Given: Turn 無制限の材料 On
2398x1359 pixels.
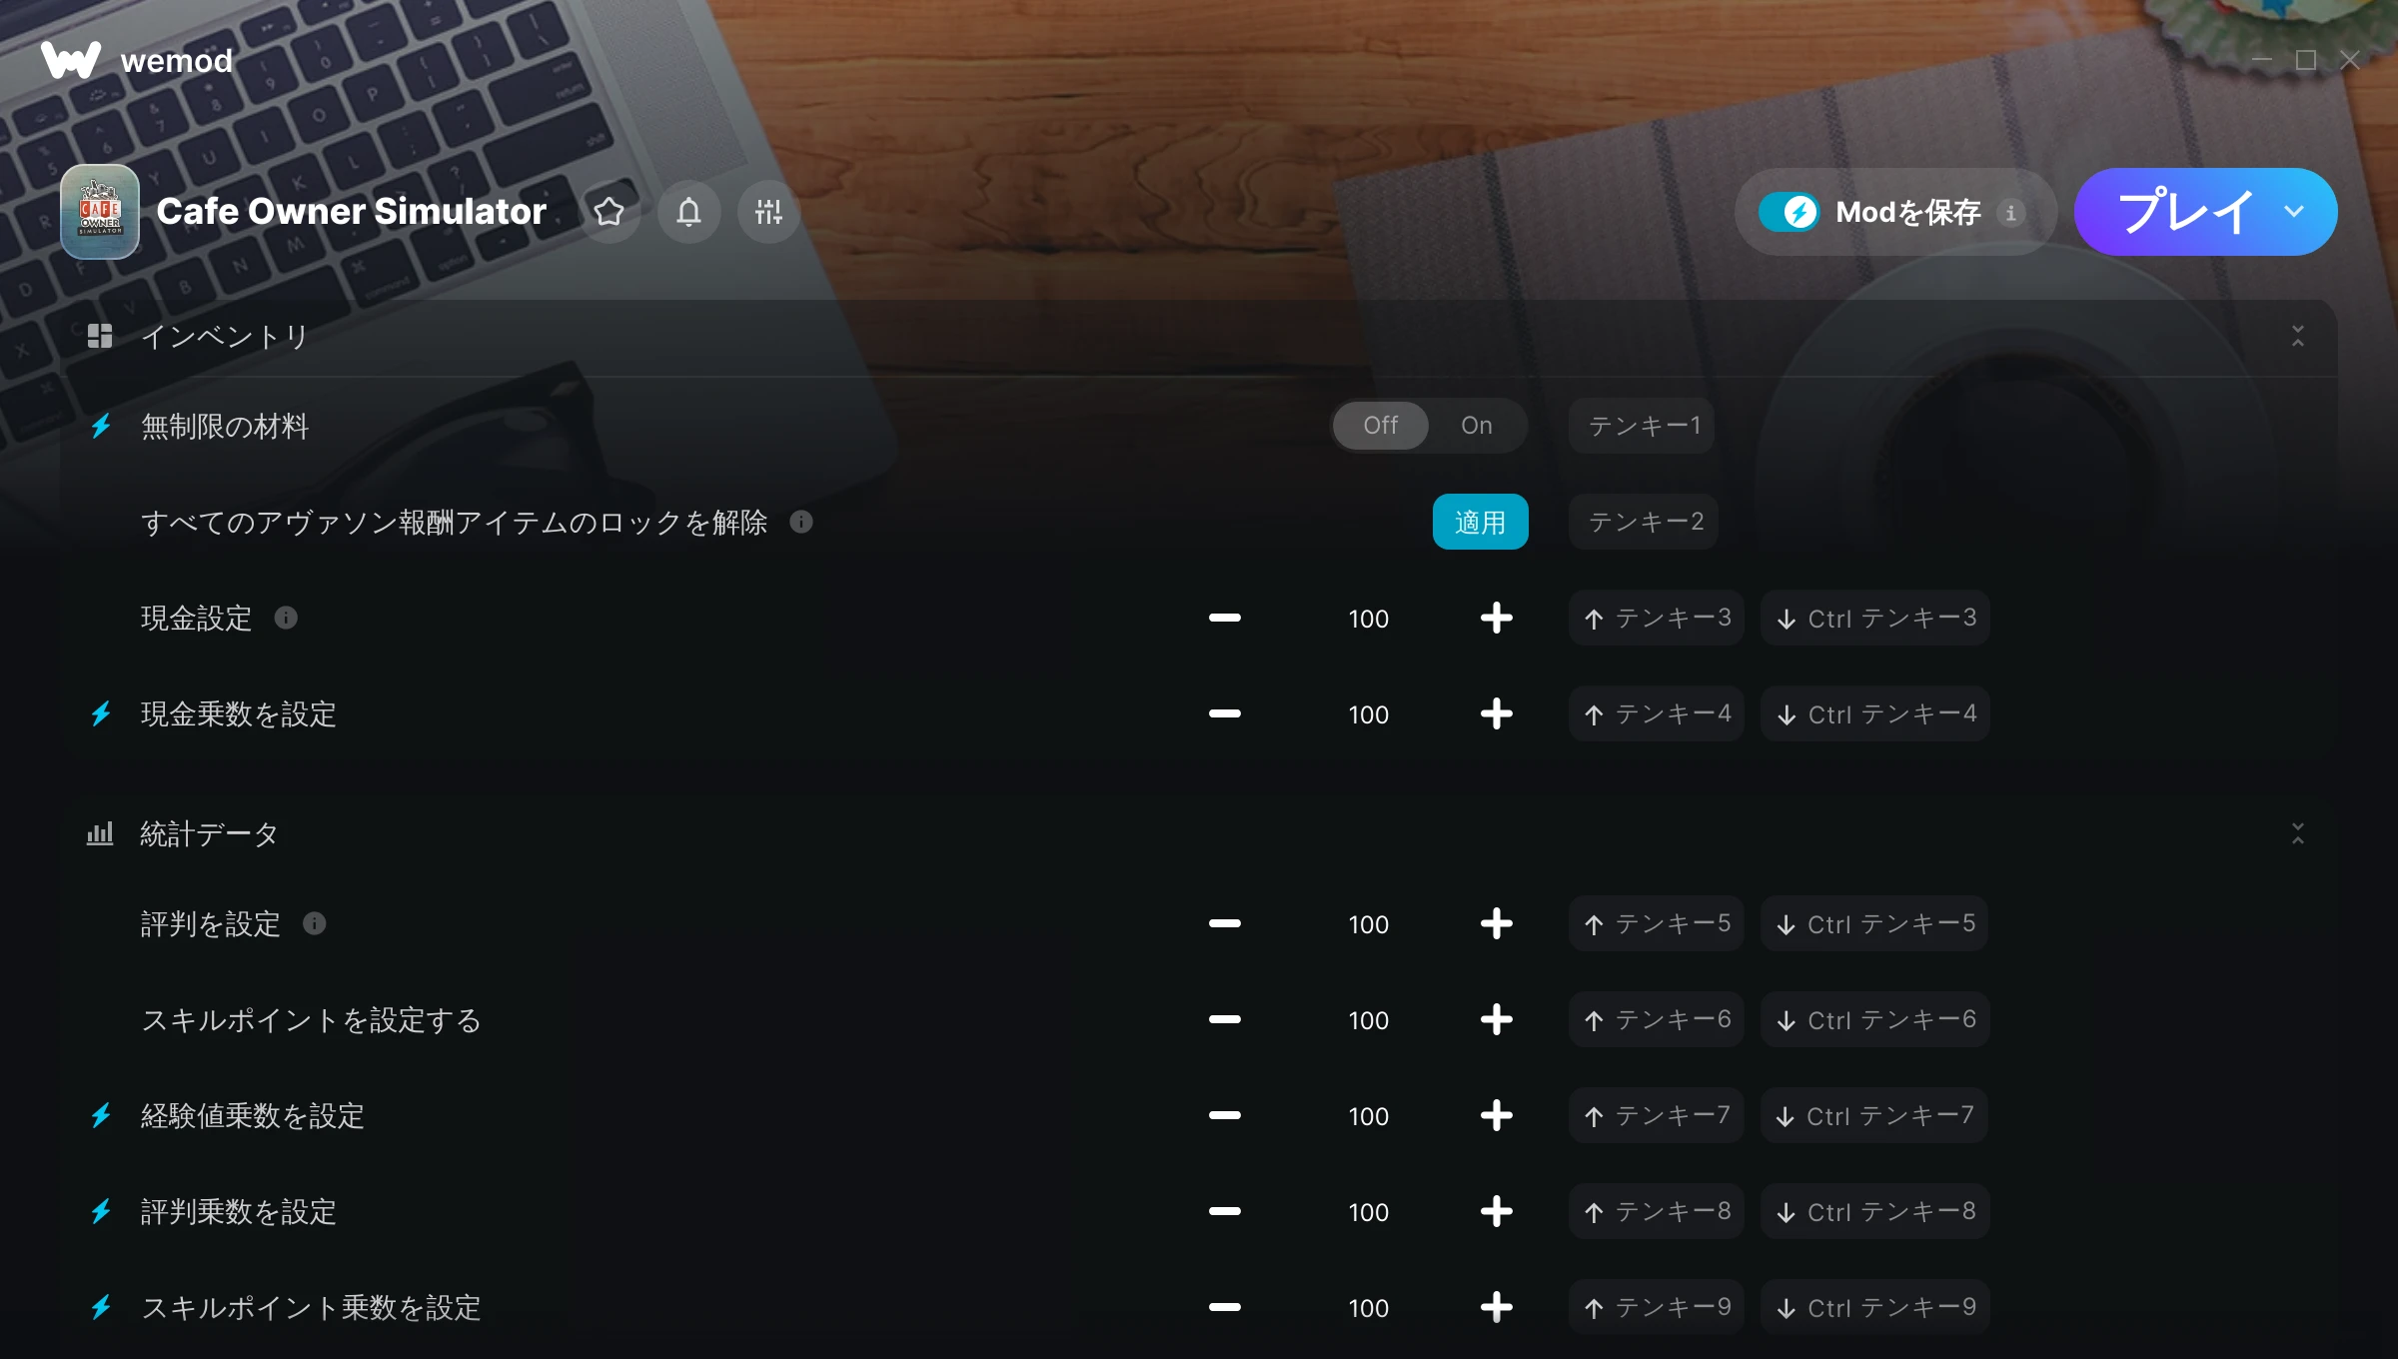Looking at the screenshot, I should coord(1477,426).
